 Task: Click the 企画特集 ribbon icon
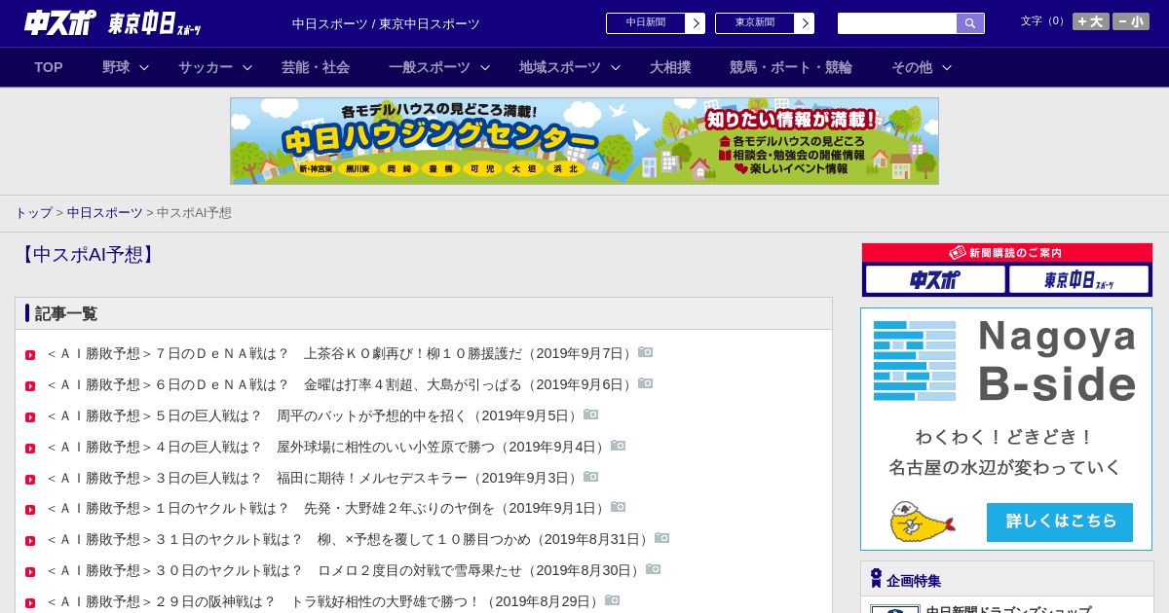click(876, 579)
